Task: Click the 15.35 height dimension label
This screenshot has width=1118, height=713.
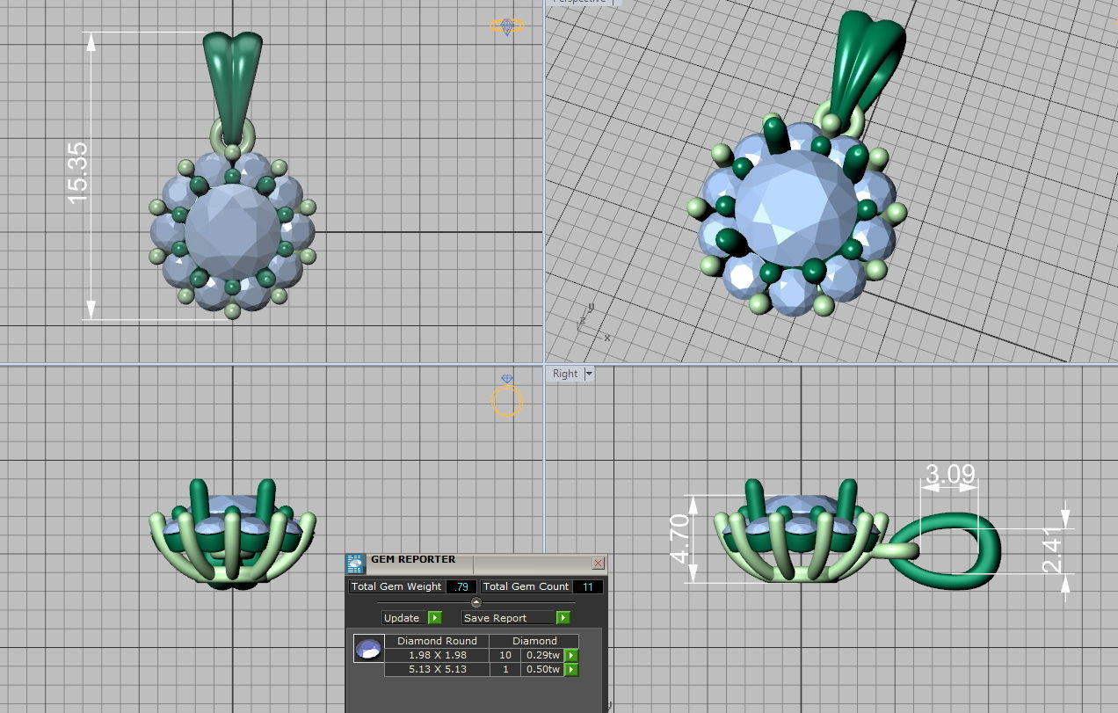Action: click(x=77, y=173)
